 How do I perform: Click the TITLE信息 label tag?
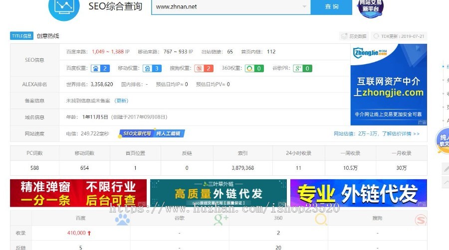tap(22, 36)
